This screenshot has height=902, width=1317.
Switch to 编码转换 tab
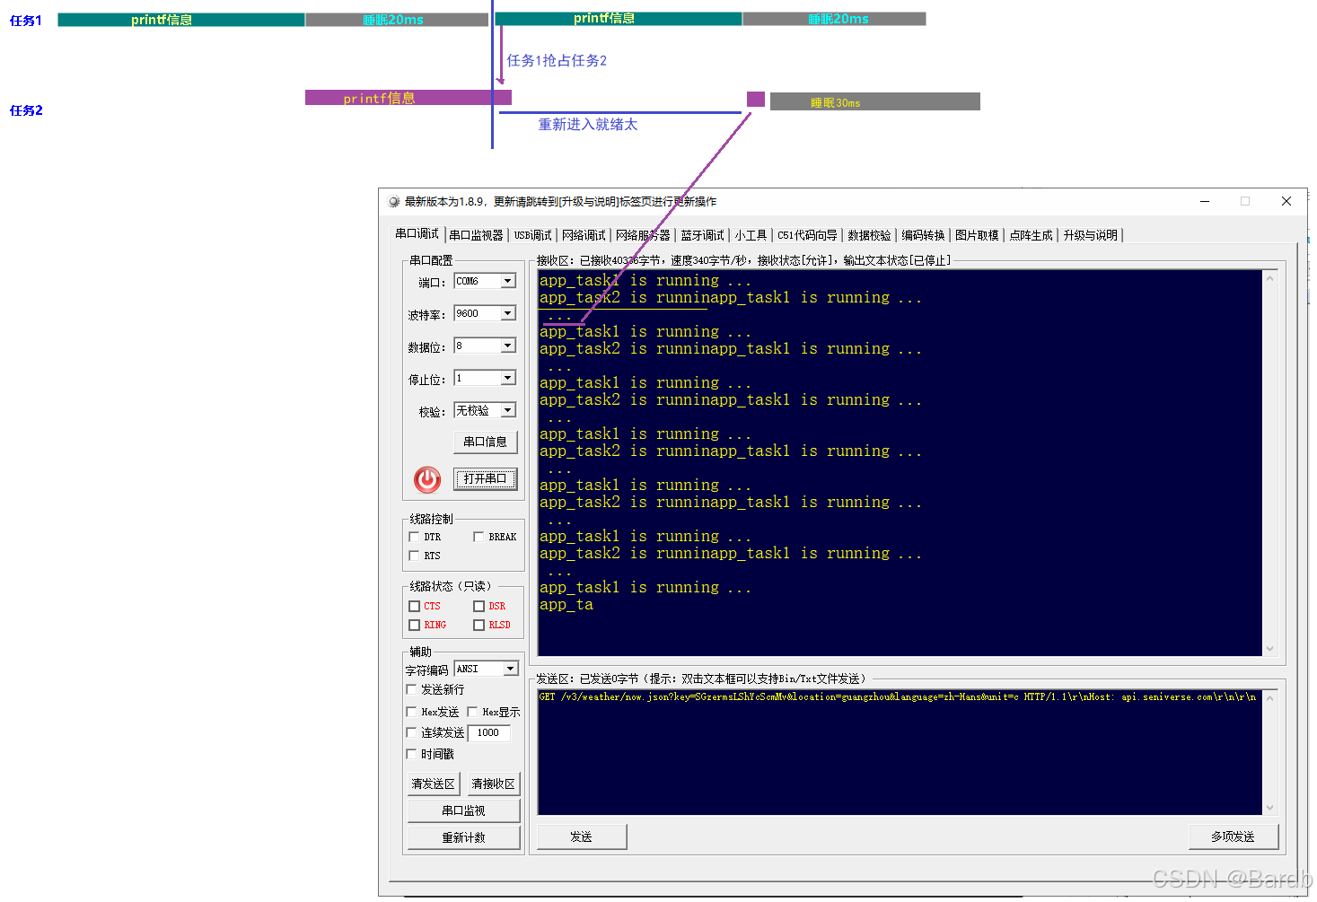[923, 235]
